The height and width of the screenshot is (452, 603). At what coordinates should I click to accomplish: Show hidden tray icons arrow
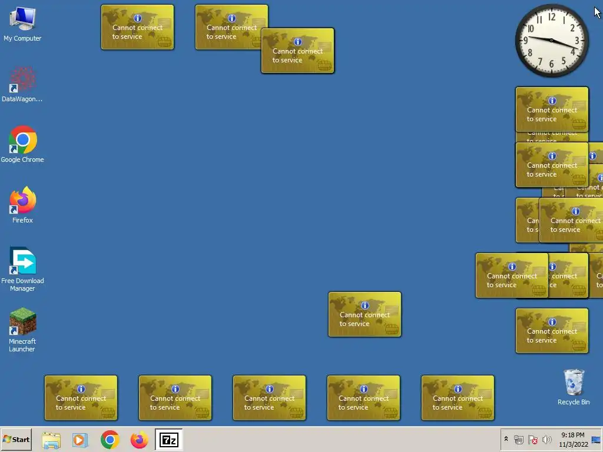pyautogui.click(x=506, y=439)
